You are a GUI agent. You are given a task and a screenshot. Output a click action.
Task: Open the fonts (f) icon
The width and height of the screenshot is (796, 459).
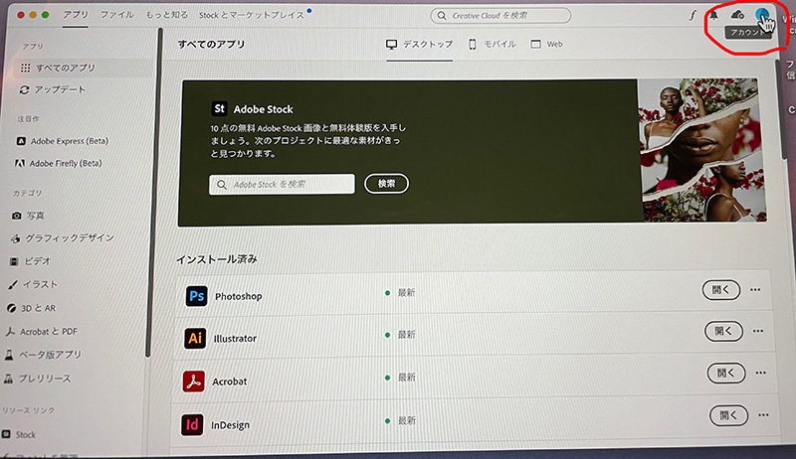pyautogui.click(x=693, y=15)
